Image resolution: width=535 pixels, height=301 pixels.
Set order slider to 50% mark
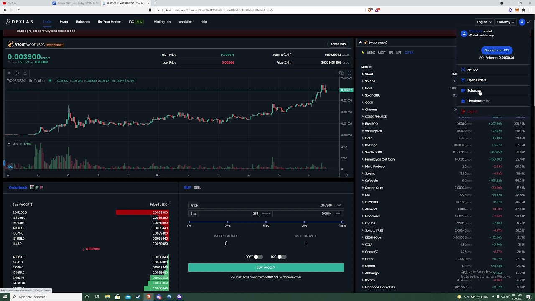click(x=266, y=222)
